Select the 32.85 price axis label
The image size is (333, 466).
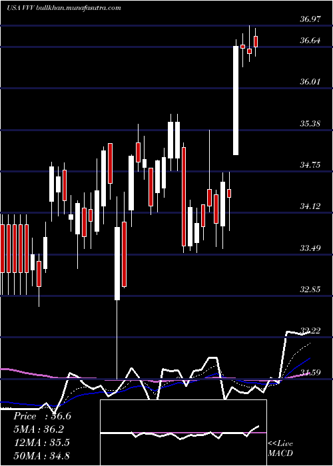(310, 289)
